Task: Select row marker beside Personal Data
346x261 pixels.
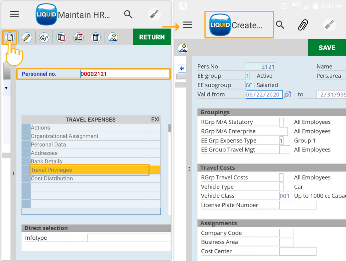Action: [x=26, y=145]
